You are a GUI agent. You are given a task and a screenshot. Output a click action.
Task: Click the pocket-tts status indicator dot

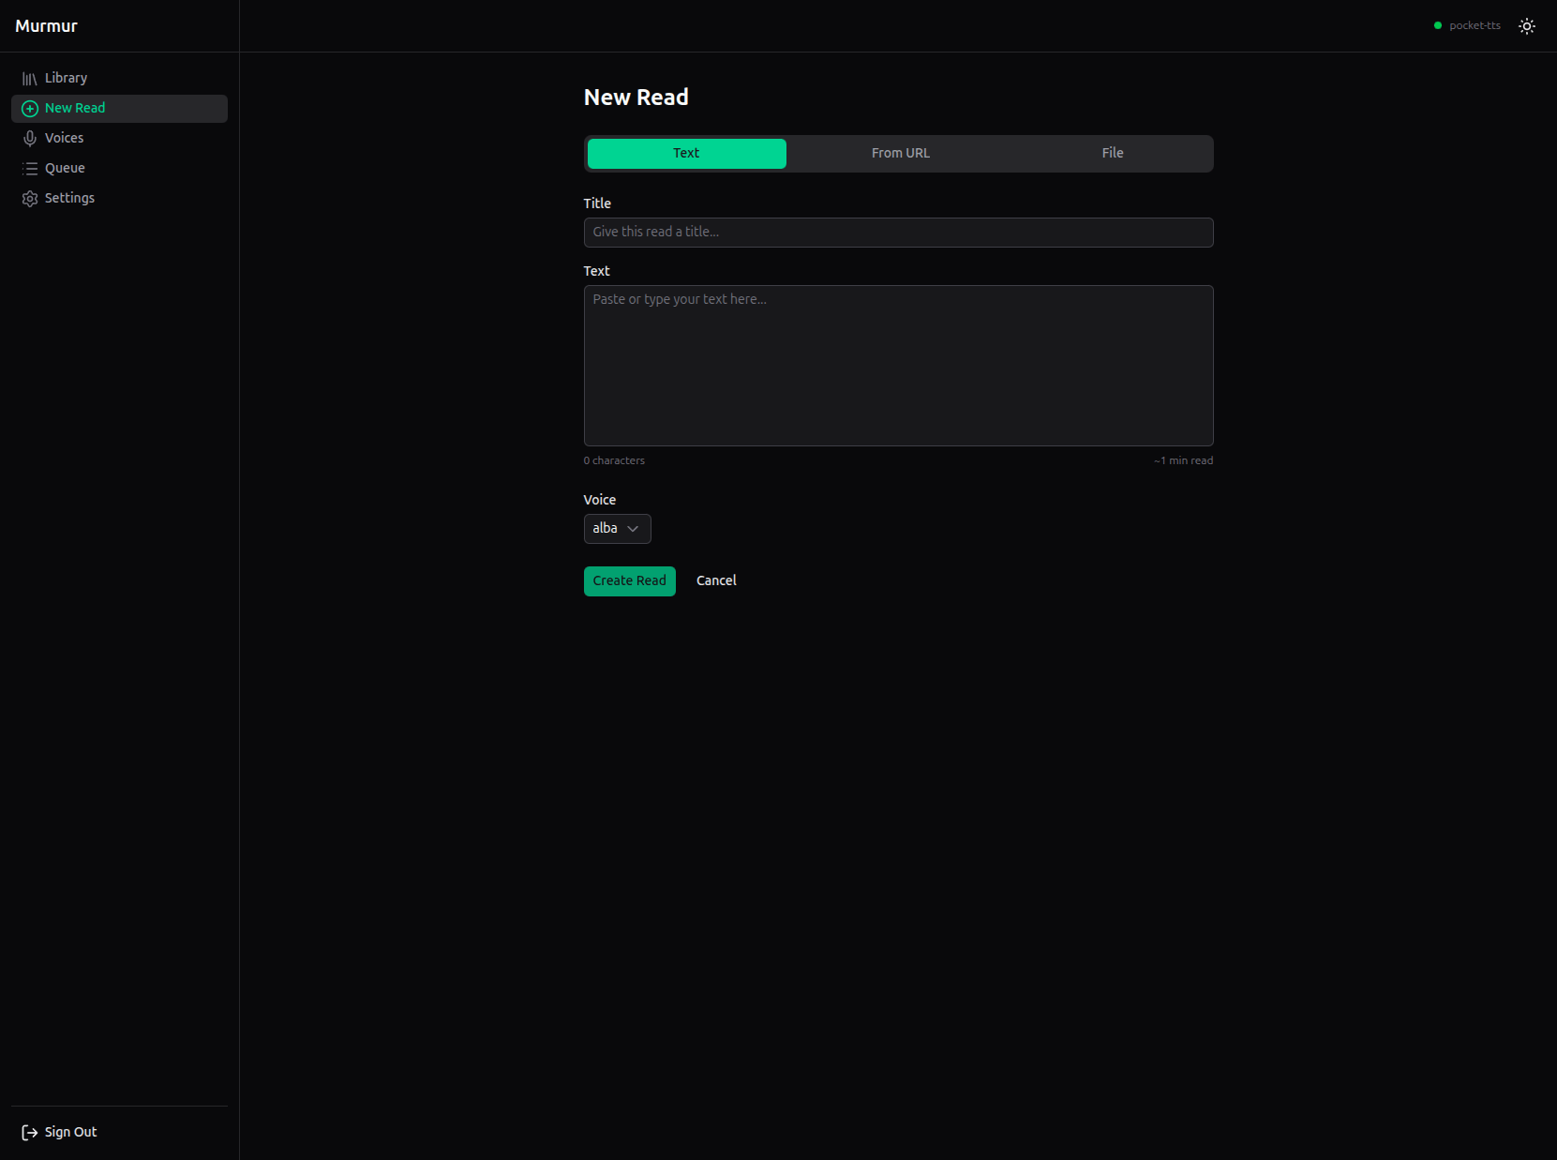coord(1436,25)
